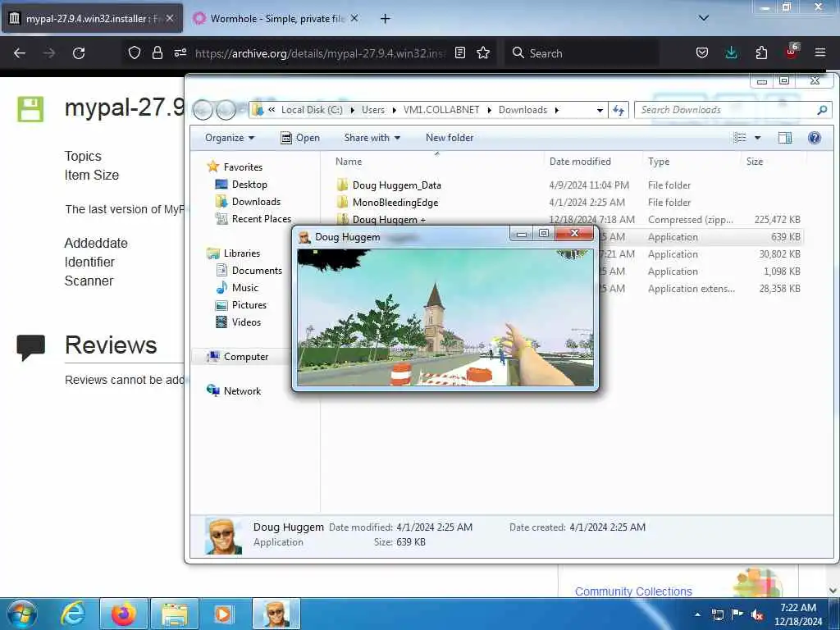Open Windows Start menu
The height and width of the screenshot is (630, 840).
(22, 614)
